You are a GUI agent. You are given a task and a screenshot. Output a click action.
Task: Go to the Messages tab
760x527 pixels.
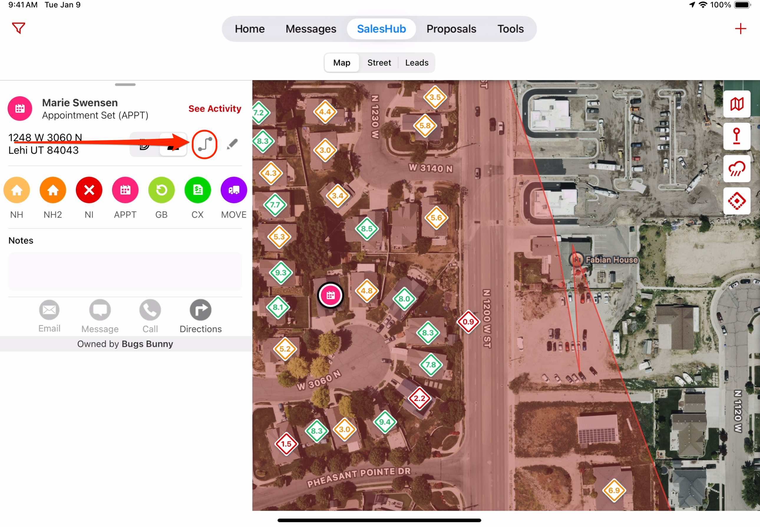coord(311,29)
